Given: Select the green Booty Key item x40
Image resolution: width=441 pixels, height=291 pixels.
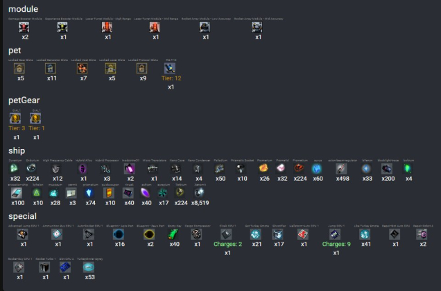Looking at the screenshot, I should 174,234.
